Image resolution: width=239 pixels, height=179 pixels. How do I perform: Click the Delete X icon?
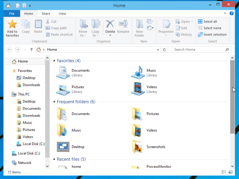110,24
